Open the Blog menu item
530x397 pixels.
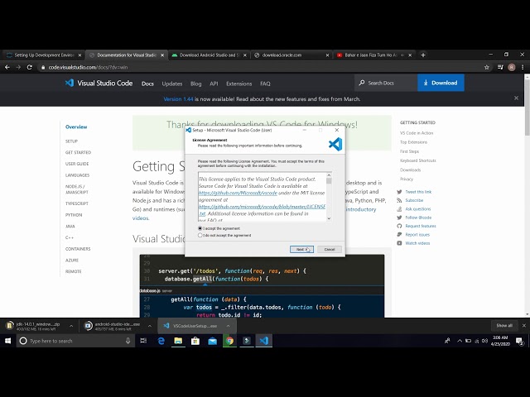coord(196,84)
